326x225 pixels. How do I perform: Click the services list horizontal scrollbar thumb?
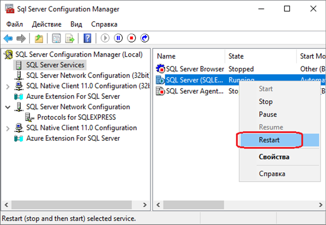point(193,205)
